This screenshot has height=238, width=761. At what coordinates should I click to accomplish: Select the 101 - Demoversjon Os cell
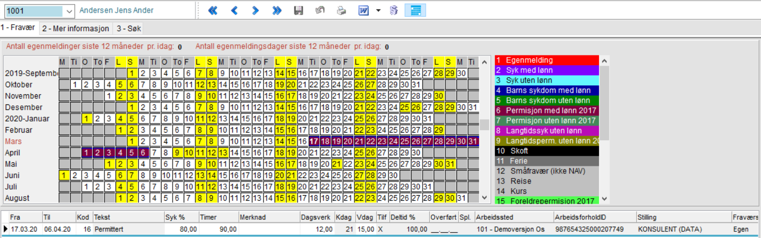click(x=514, y=229)
